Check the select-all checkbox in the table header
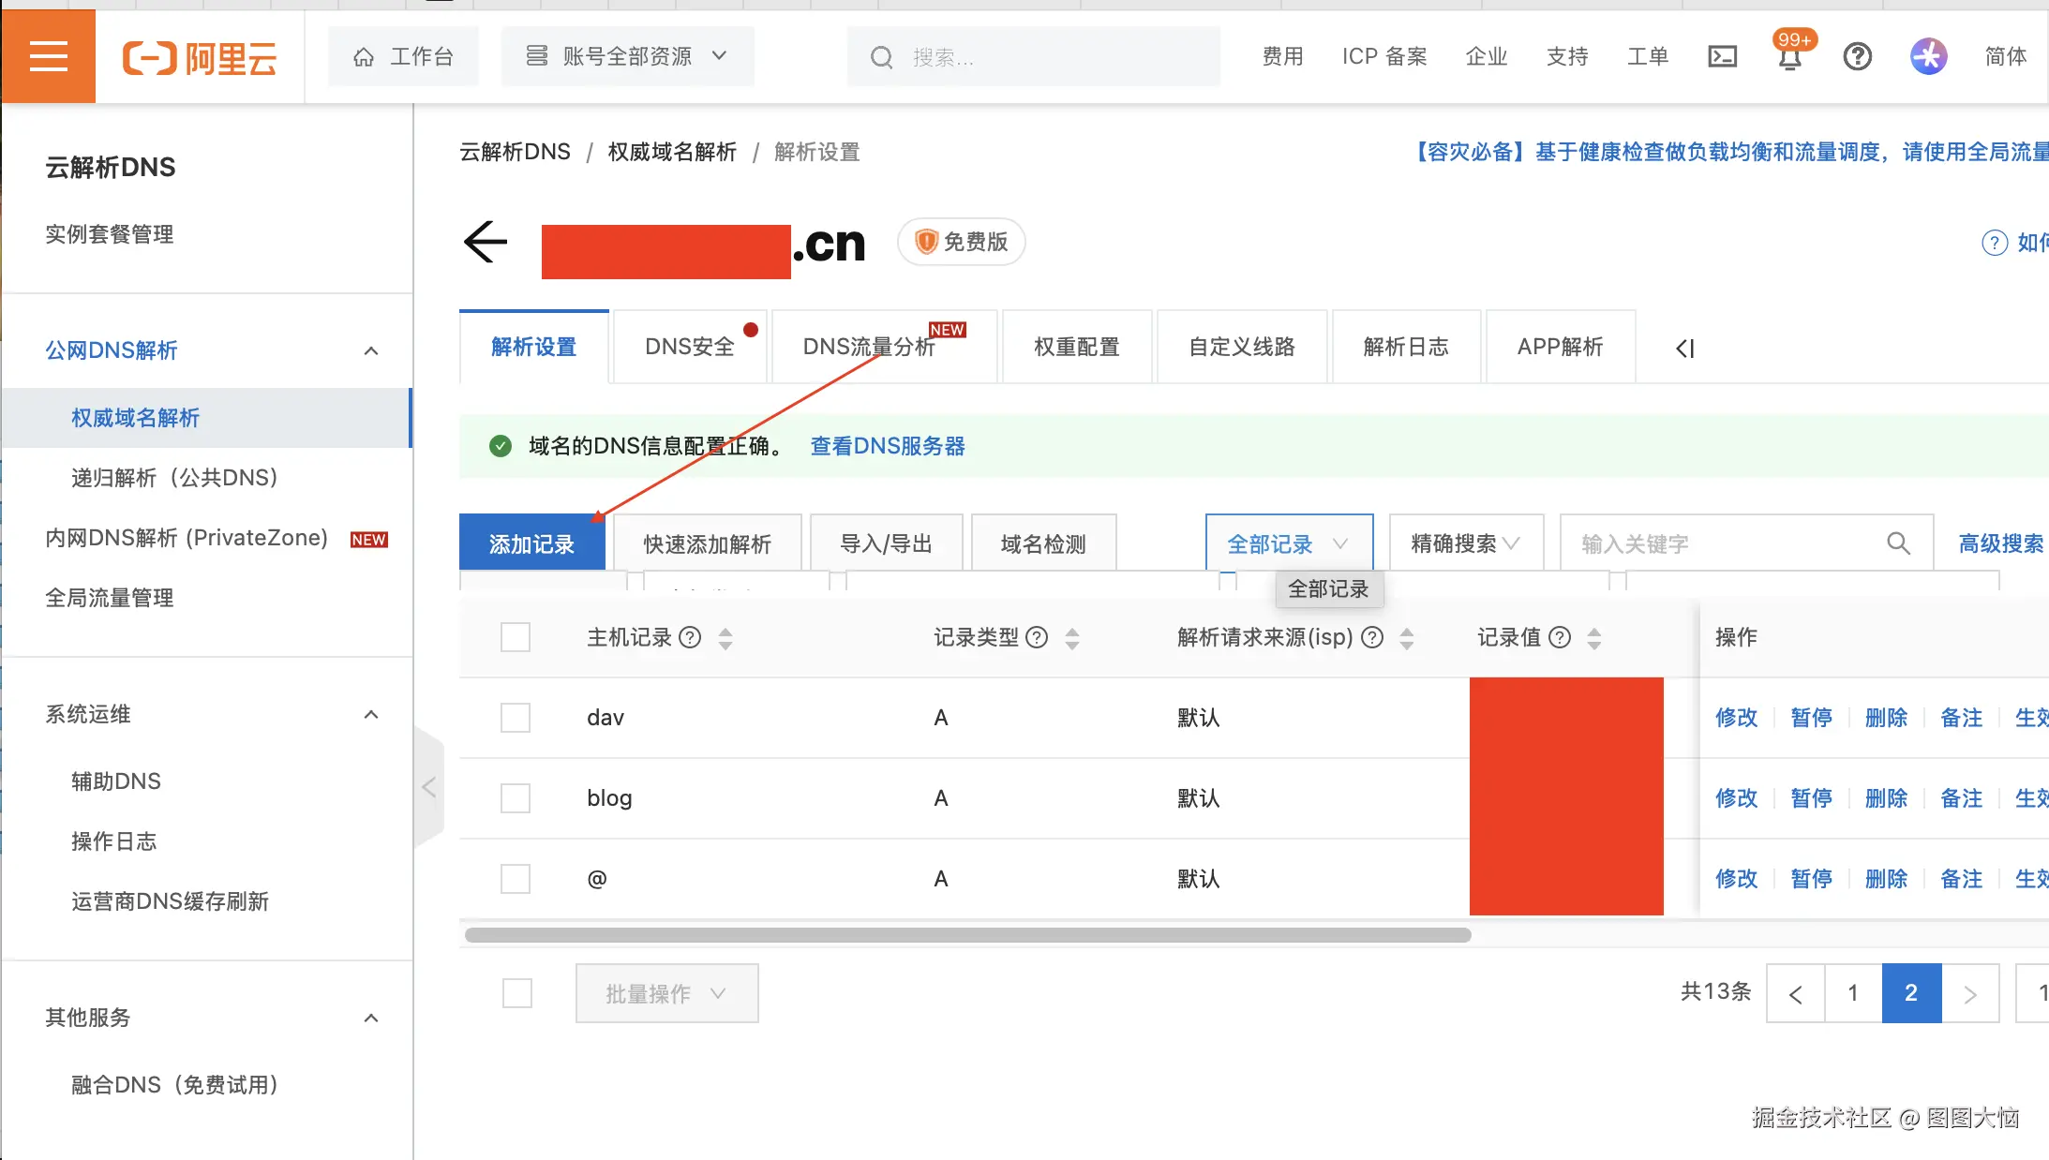2049x1160 pixels. click(x=516, y=636)
